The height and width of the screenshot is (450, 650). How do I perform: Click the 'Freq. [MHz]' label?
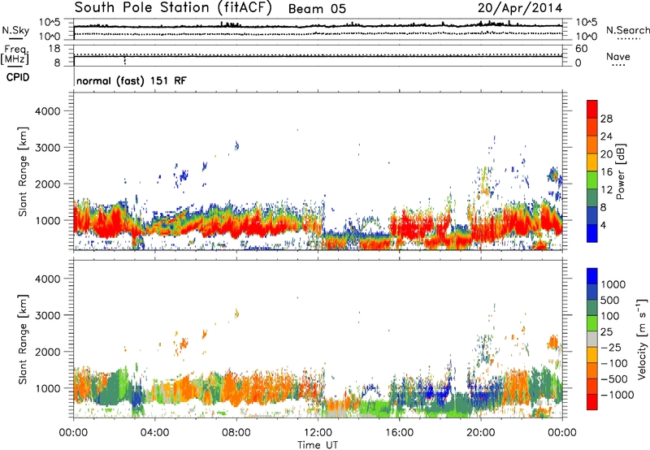point(15,55)
